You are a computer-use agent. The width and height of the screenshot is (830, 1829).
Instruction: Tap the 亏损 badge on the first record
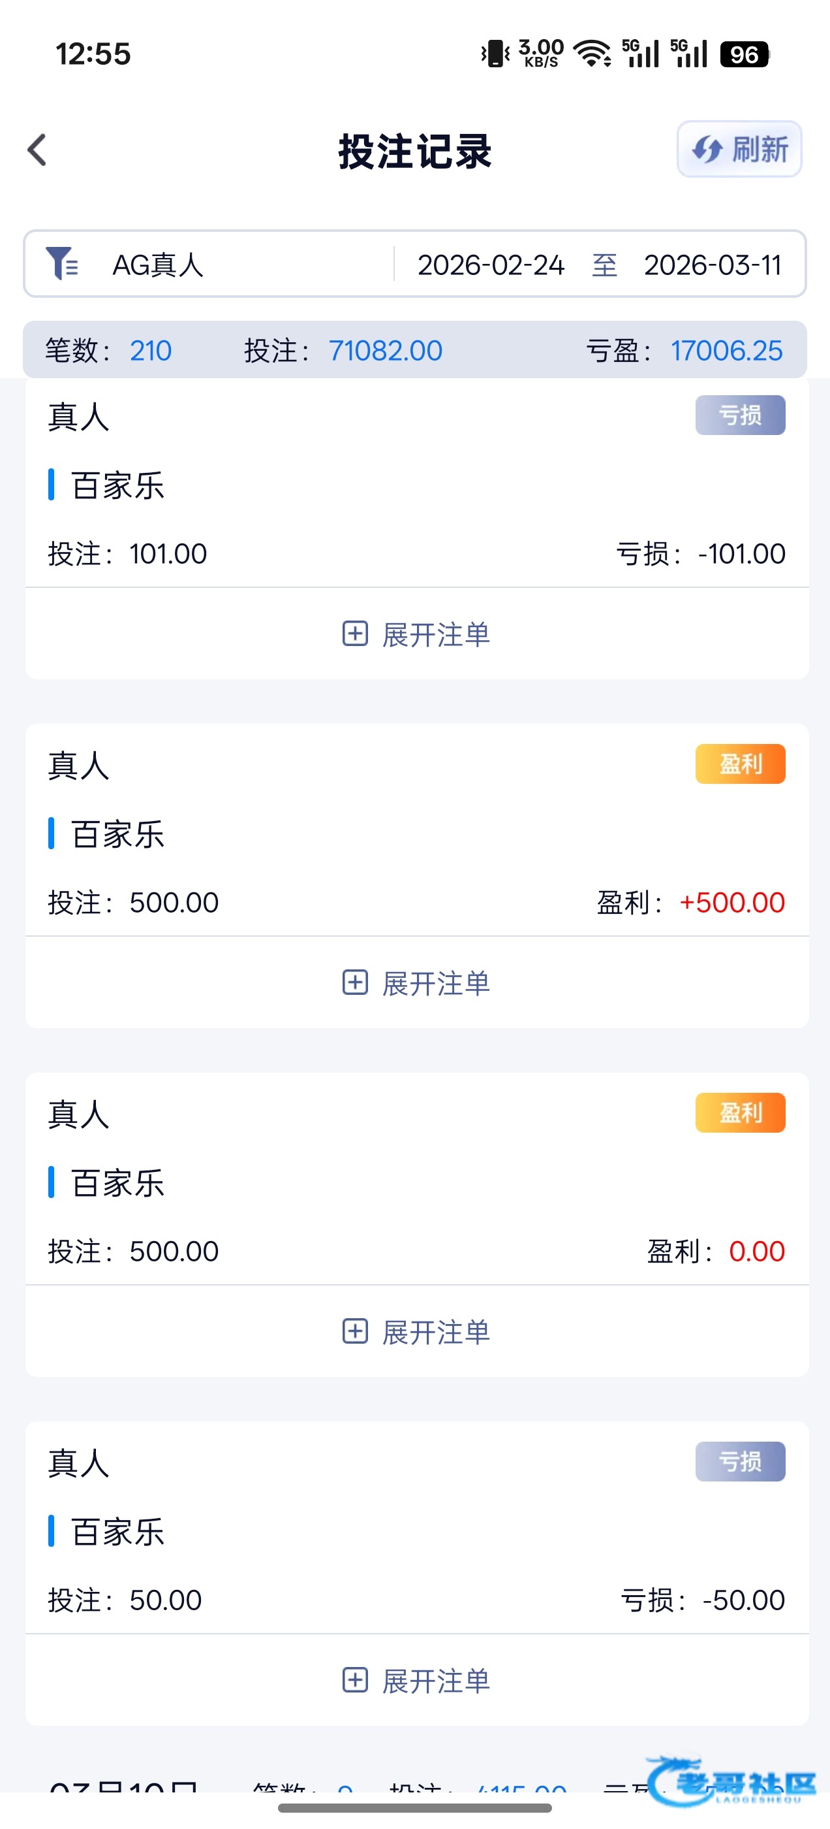pos(740,415)
